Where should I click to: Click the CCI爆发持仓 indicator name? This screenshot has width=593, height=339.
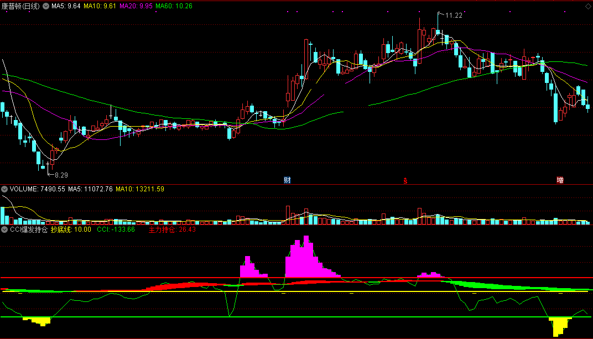point(29,230)
